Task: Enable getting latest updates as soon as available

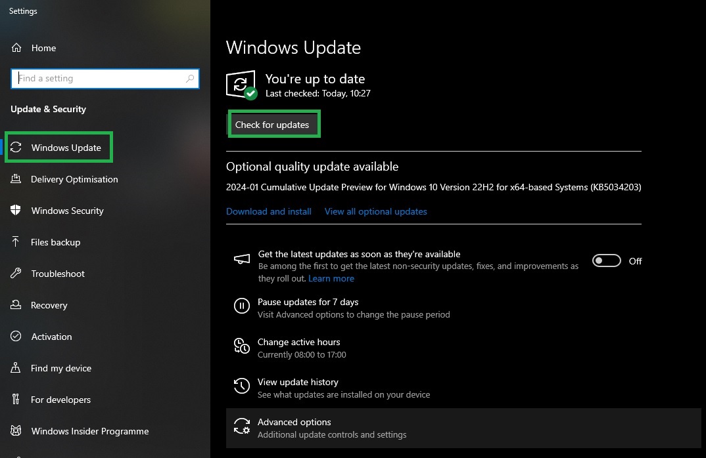Action: pos(606,260)
